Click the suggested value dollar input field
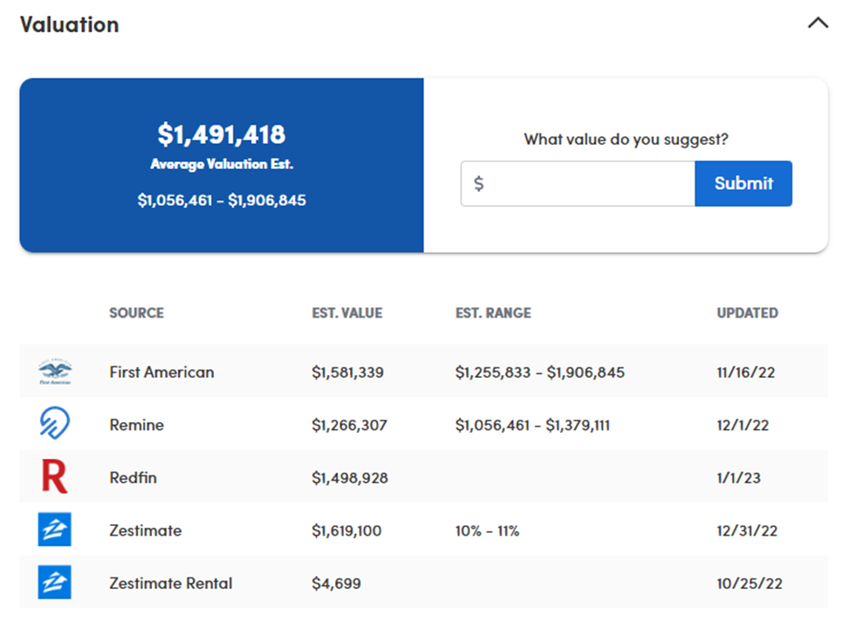This screenshot has width=851, height=622. click(x=576, y=183)
